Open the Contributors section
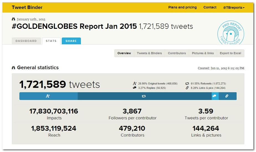Viewport: 256px width, 152px height. (x=177, y=53)
